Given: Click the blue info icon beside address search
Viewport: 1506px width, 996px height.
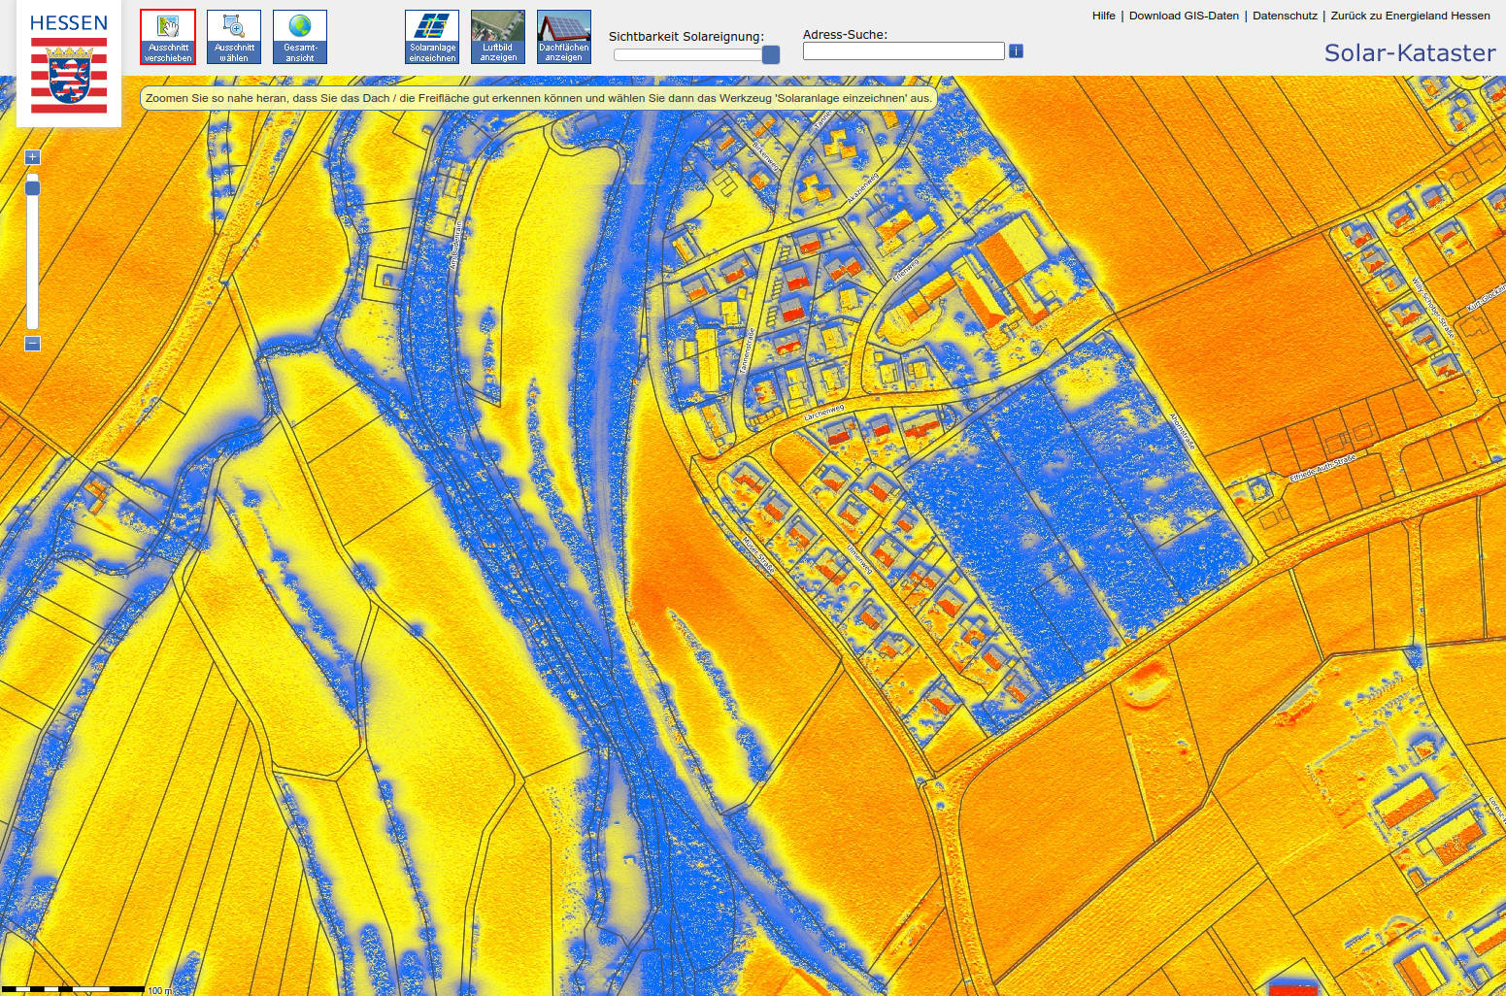Looking at the screenshot, I should click(x=1016, y=50).
